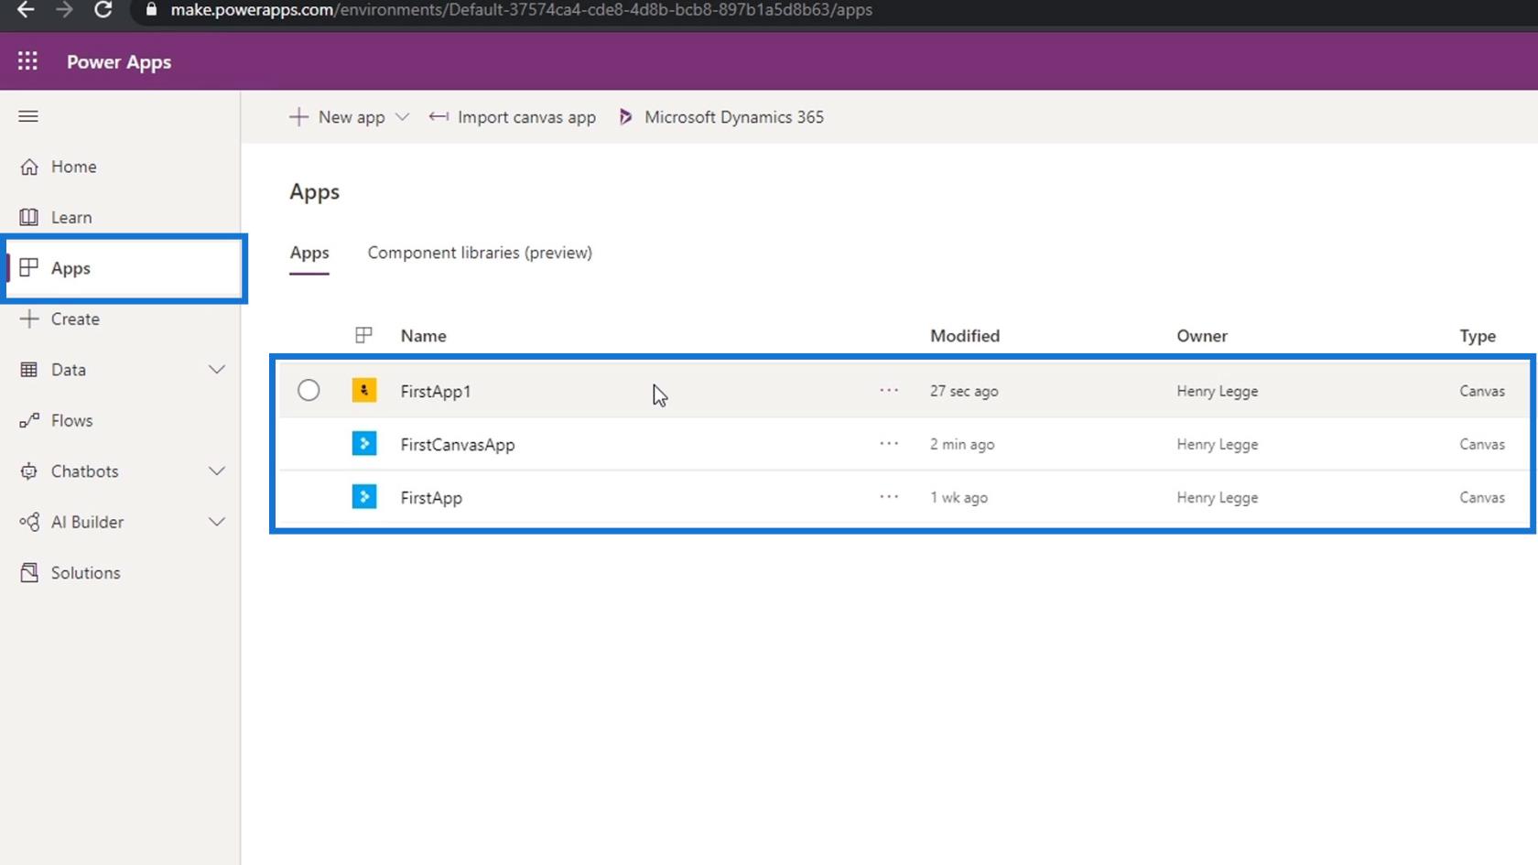Click the browser address bar URL
Screen dimensions: 1538x865
pyautogui.click(x=521, y=10)
